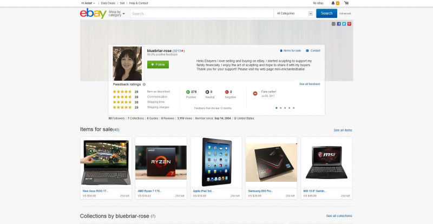Open the AMD Ryzen 7 product image

click(161, 162)
